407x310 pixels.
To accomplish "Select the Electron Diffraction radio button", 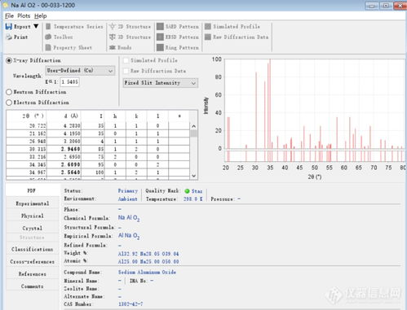I will 9,103.
